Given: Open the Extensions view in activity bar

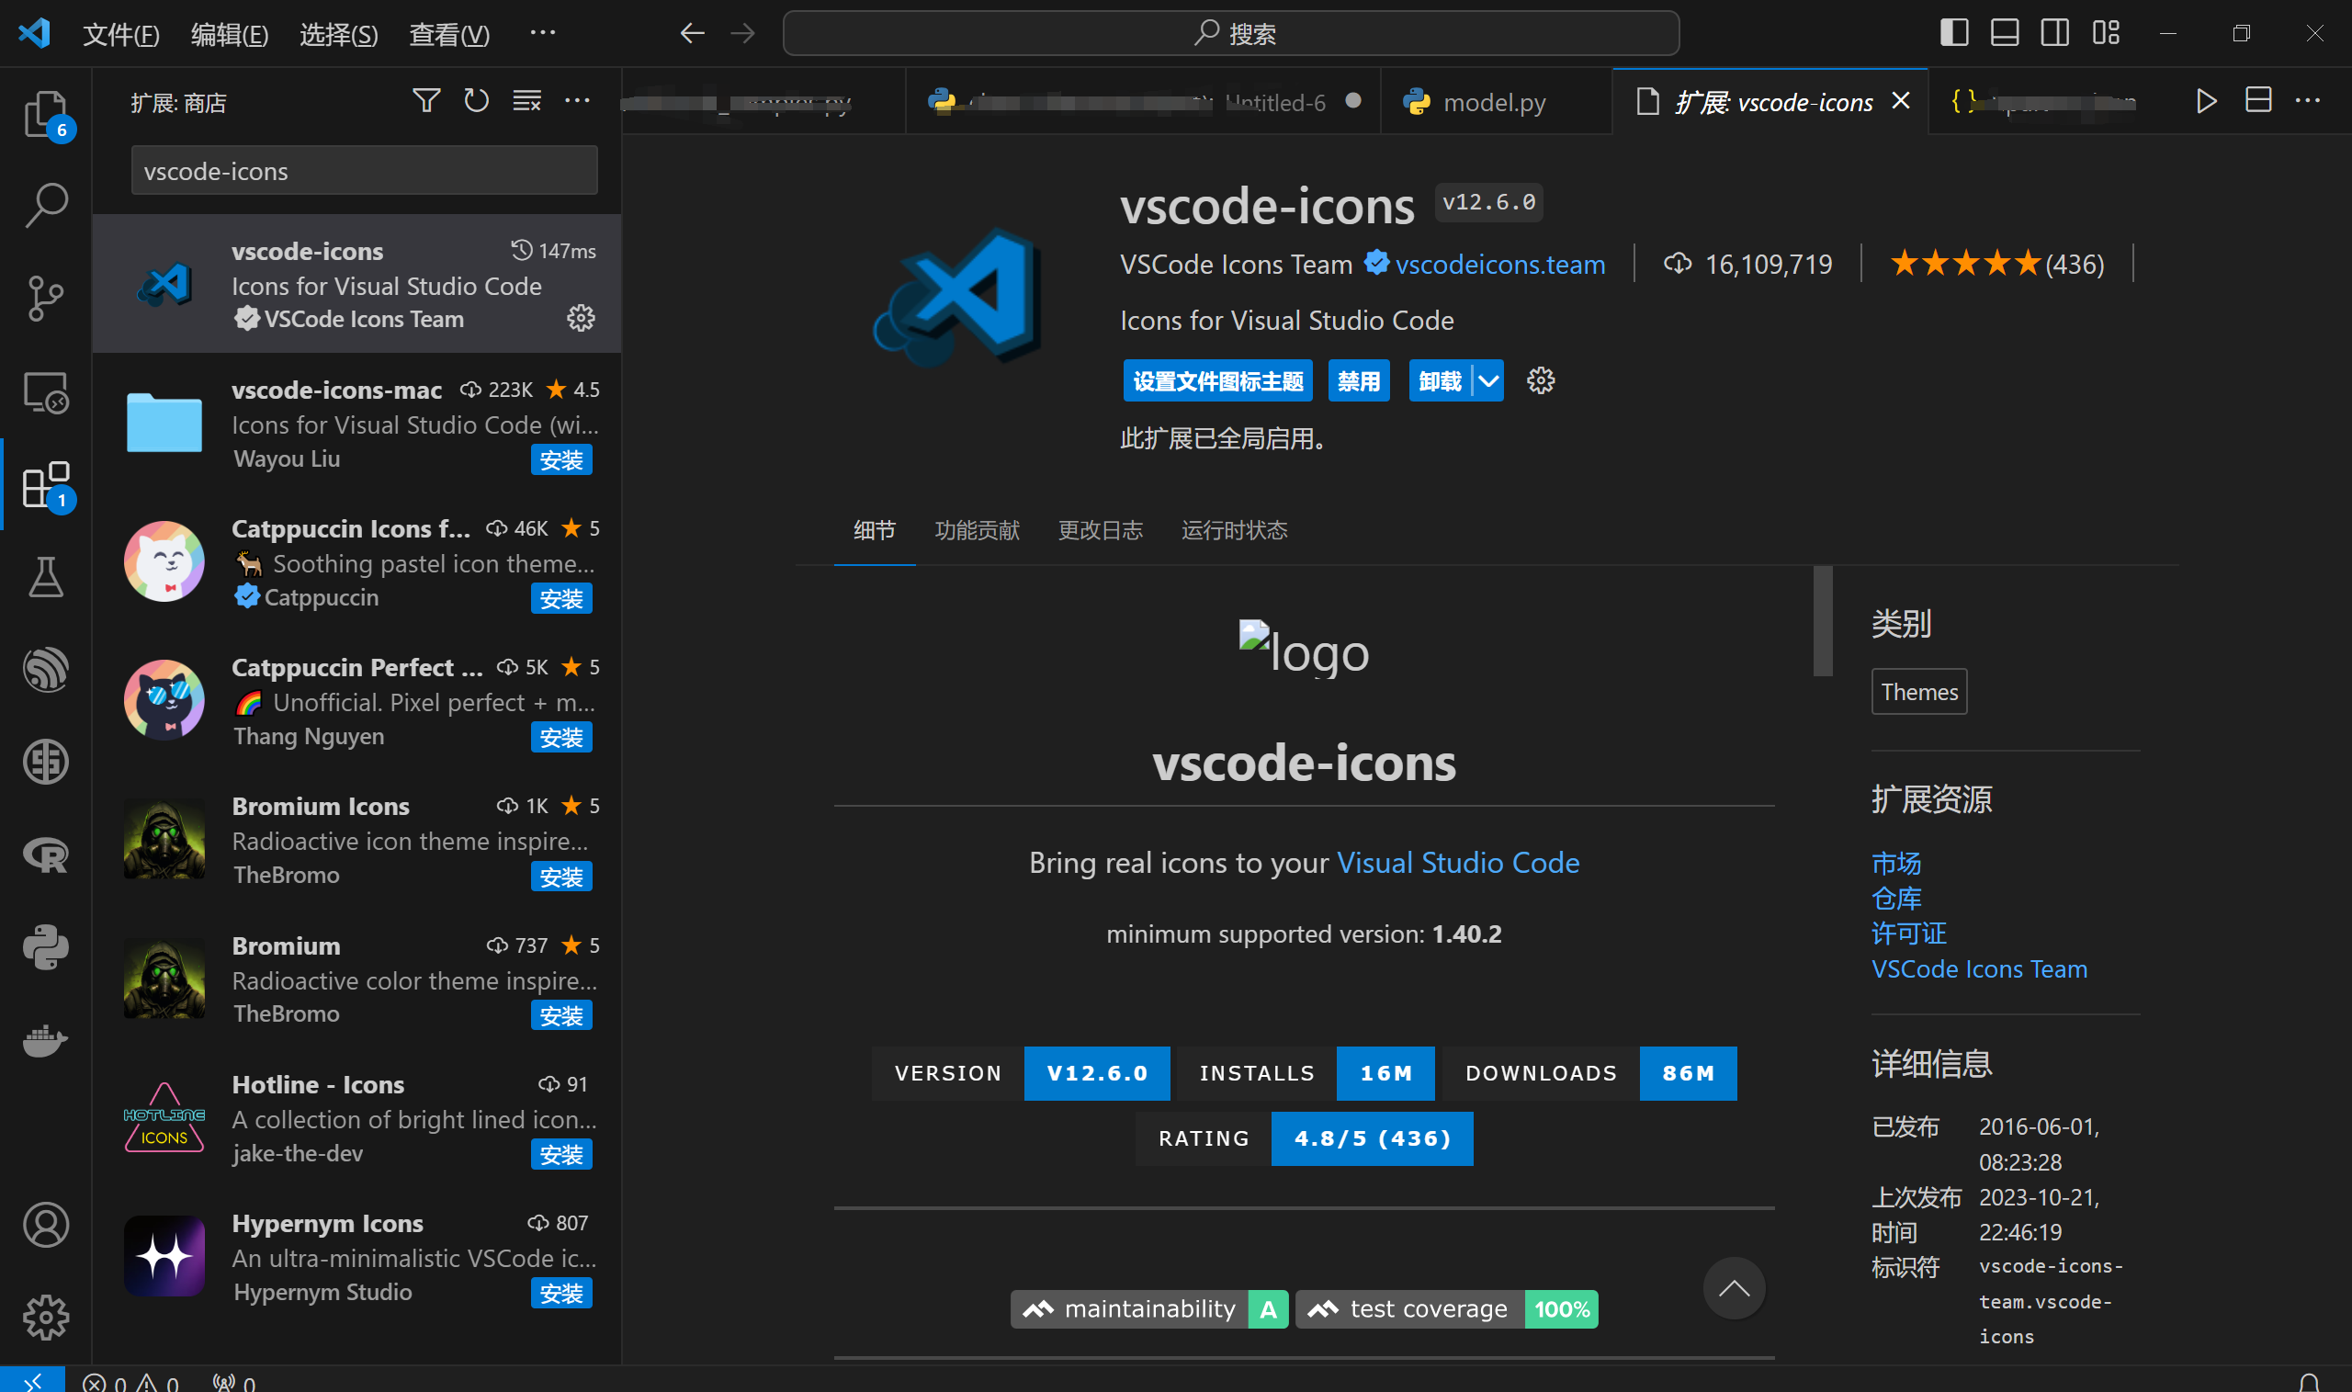Looking at the screenshot, I should pos(46,485).
